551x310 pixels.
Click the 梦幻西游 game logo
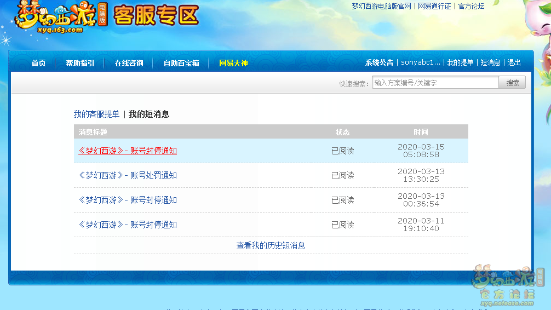(60, 17)
